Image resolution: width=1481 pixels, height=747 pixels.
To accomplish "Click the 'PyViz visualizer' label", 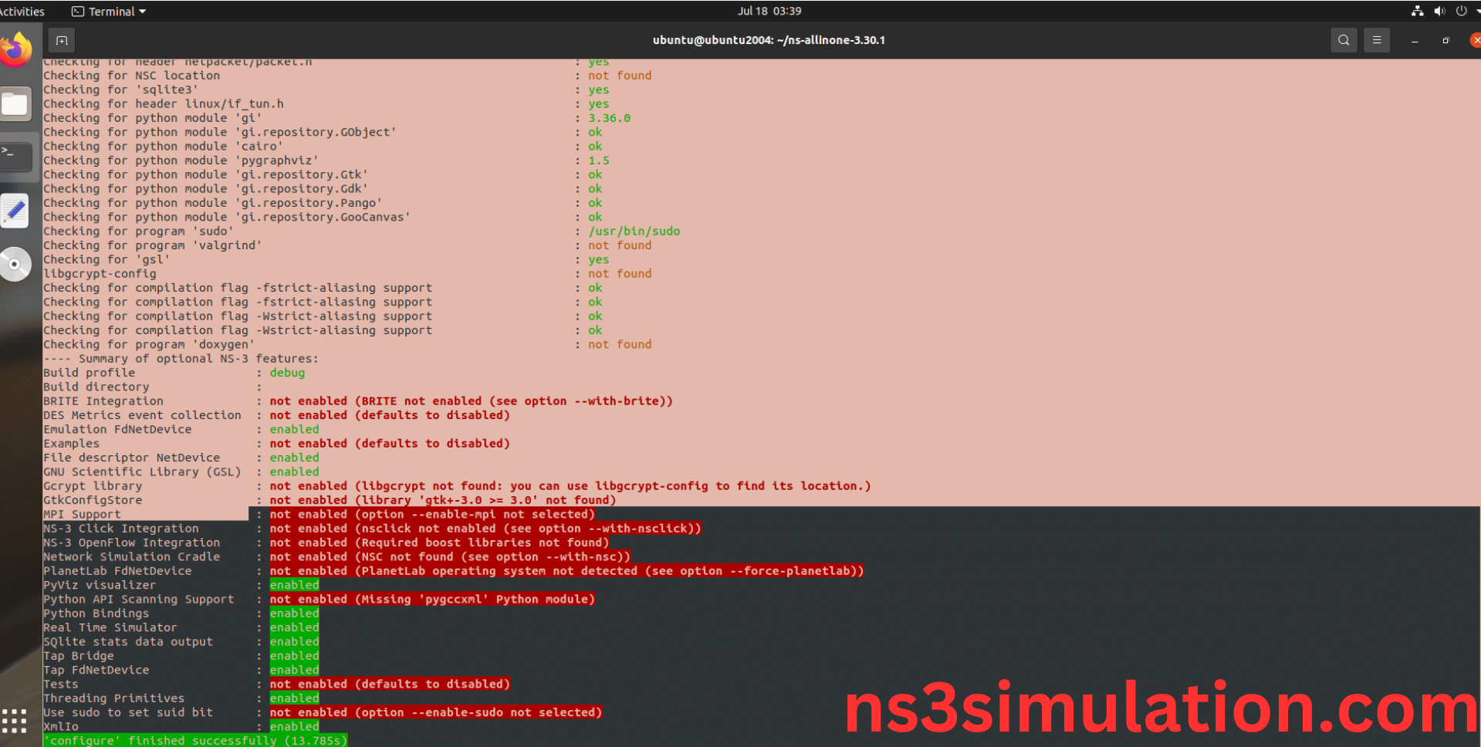I will [100, 585].
